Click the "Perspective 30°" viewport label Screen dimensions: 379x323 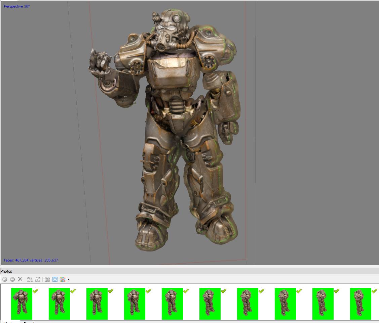click(17, 6)
